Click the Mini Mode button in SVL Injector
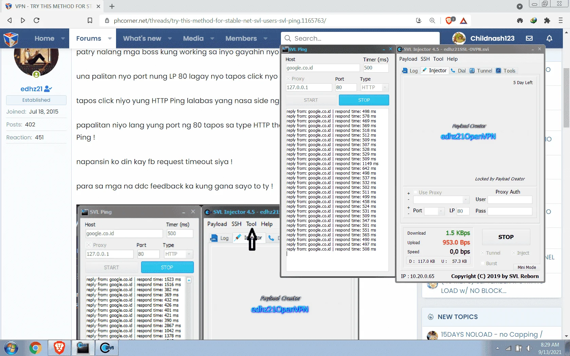 [x=527, y=268]
